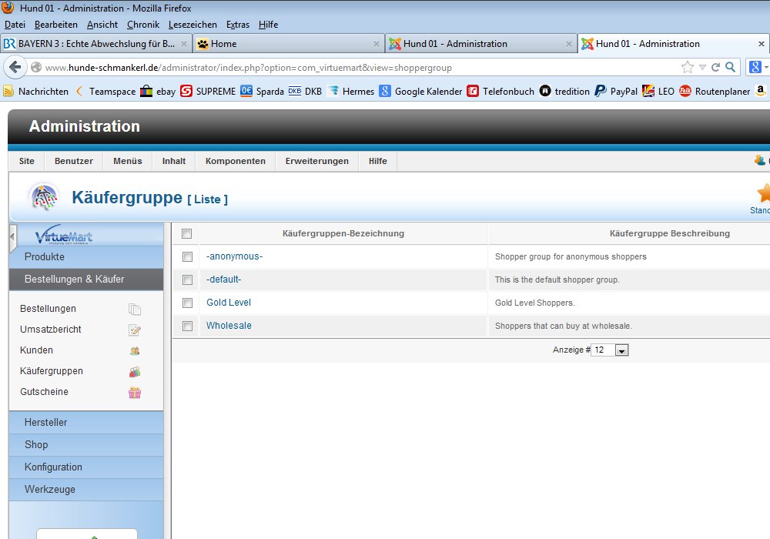Image resolution: width=770 pixels, height=539 pixels.
Task: Bookmark page with the star icon
Action: [687, 67]
